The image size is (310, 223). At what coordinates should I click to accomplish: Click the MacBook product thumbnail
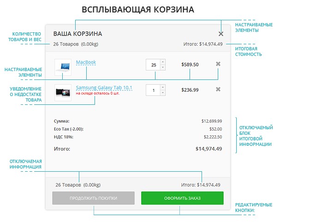63,67
